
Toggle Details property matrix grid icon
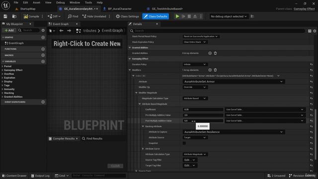coord(310,31)
